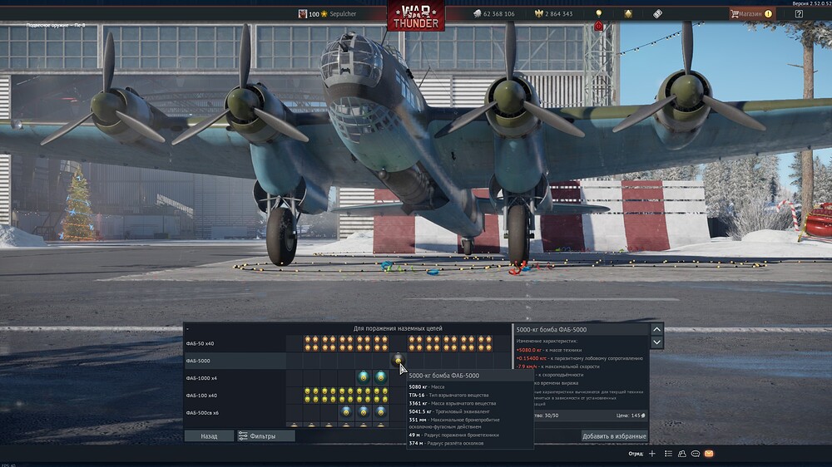
Task: Click the Назад back button
Action: click(209, 435)
